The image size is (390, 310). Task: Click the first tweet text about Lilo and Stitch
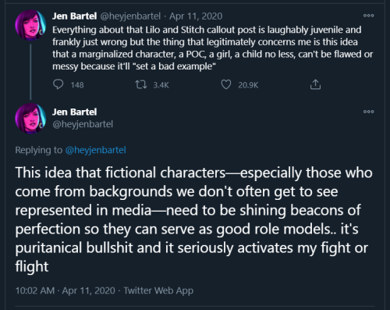point(212,48)
